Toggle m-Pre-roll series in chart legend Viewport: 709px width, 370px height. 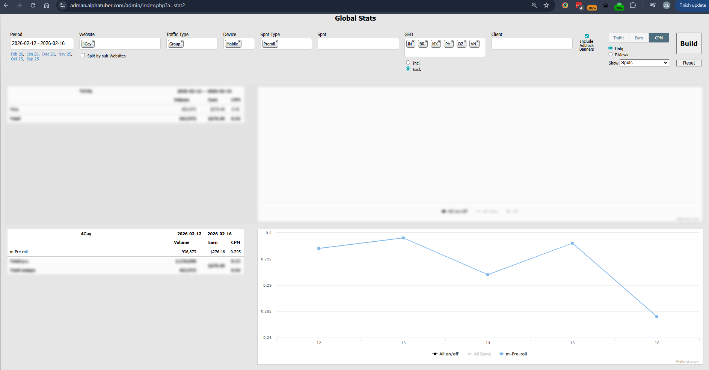click(x=513, y=354)
